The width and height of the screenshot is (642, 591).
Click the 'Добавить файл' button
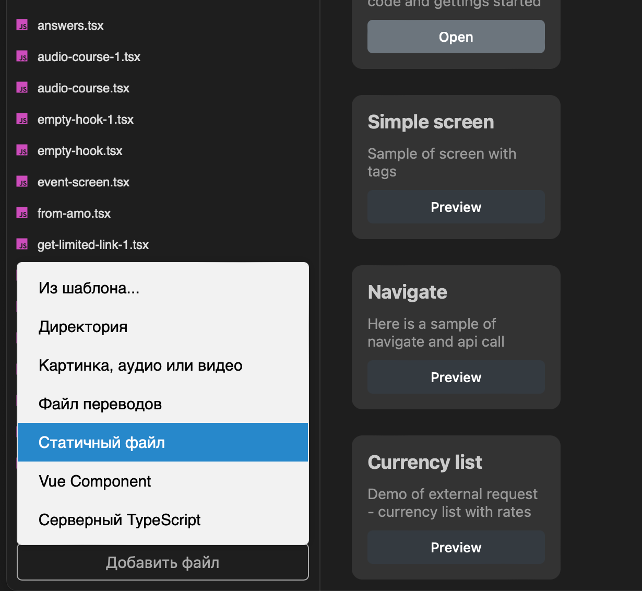pos(163,562)
